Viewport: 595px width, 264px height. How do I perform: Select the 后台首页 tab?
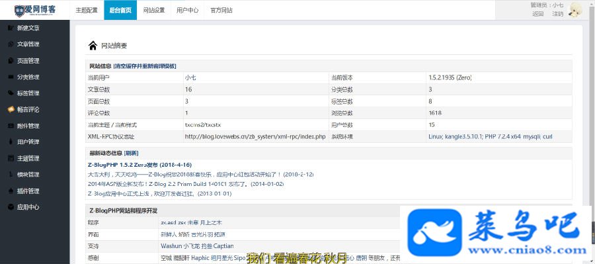120,11
